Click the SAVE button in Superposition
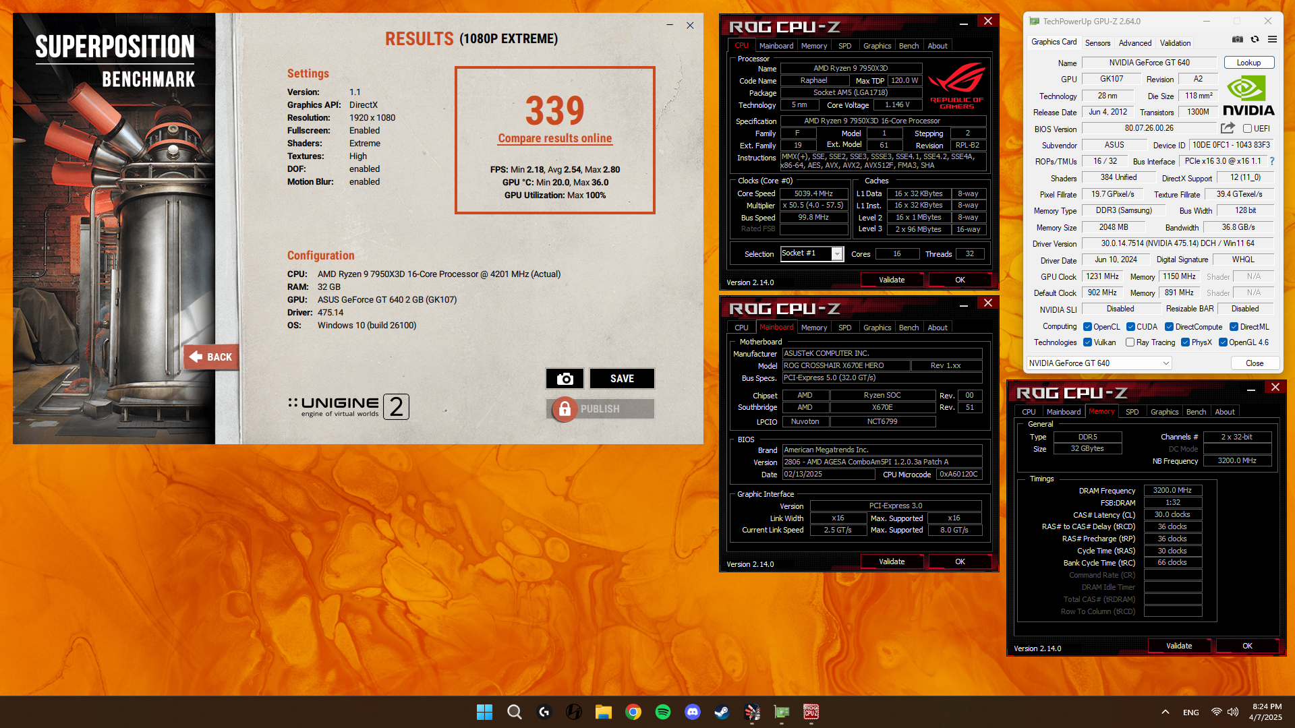Image resolution: width=1295 pixels, height=728 pixels. (x=622, y=379)
